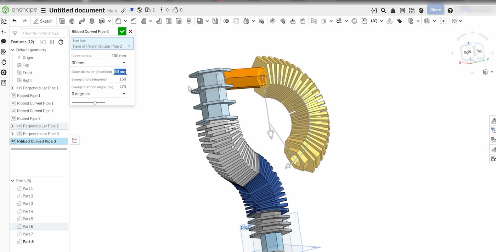The height and width of the screenshot is (252, 496).
Task: Select the Ribbed Pipe 1 feature
Action: [28, 96]
